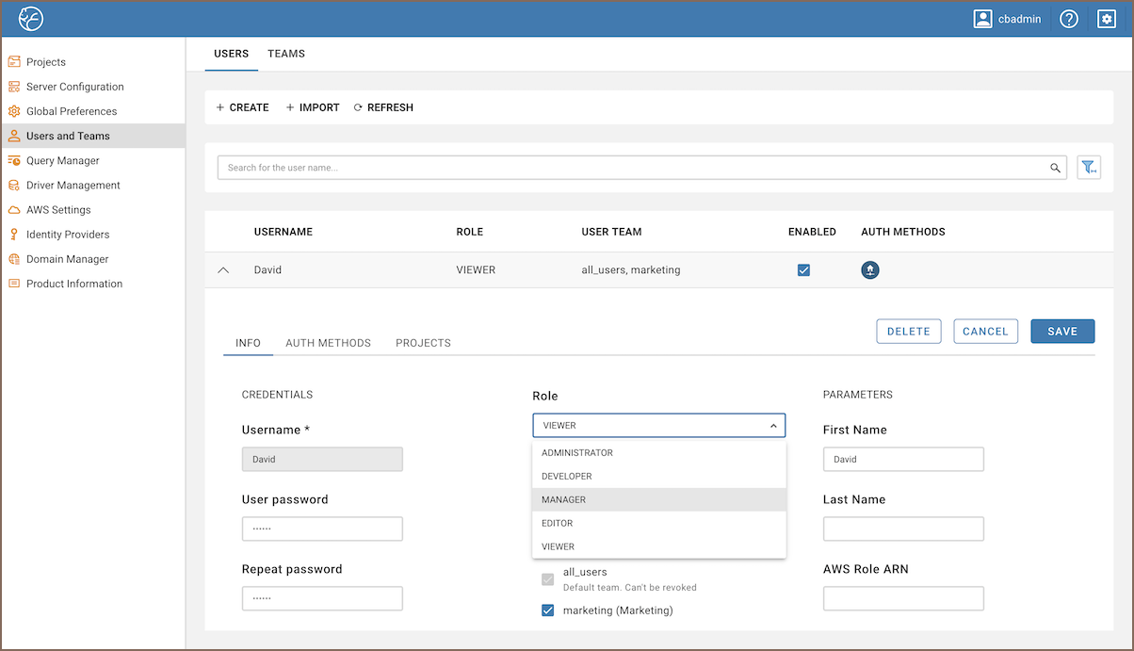1134x651 pixels.
Task: Uncheck the marketing (Marketing) team checkbox
Action: 547,610
